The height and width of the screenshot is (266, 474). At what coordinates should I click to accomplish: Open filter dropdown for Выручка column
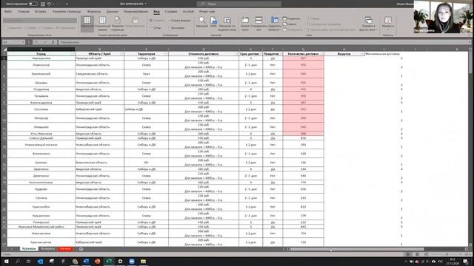[x=362, y=54]
